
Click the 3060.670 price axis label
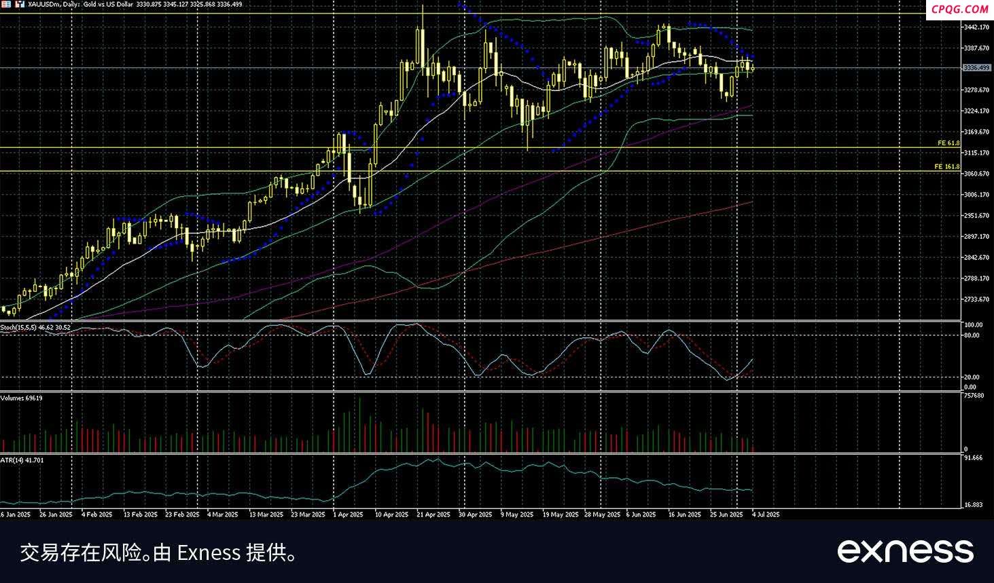point(976,174)
